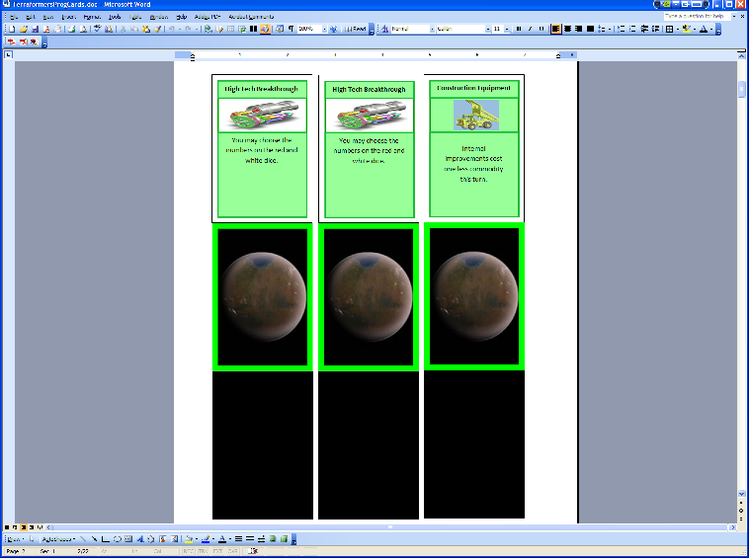Increase the paragraph indent
Viewport: 751px width, 560px height.
click(x=656, y=29)
